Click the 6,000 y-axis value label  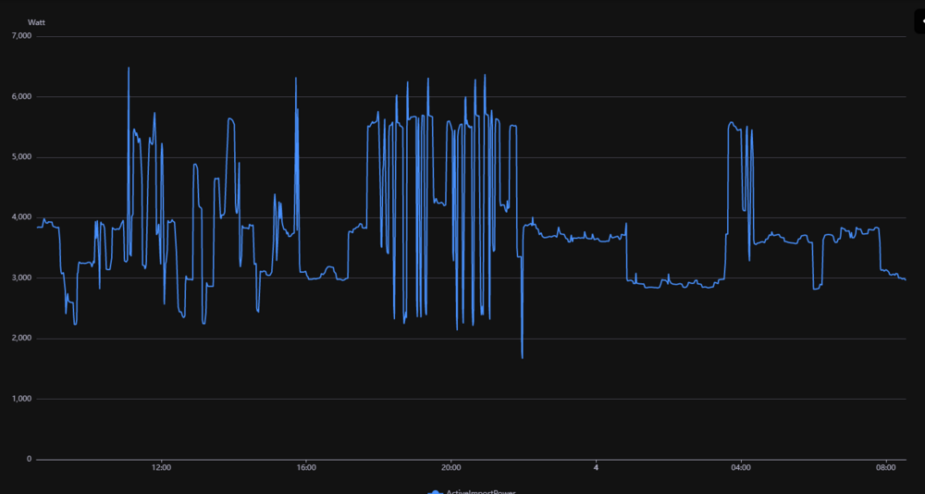(18, 96)
